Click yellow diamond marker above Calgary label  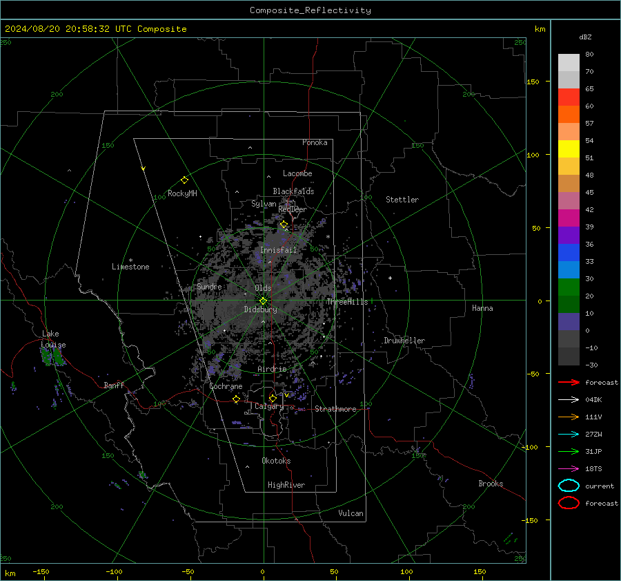[273, 398]
